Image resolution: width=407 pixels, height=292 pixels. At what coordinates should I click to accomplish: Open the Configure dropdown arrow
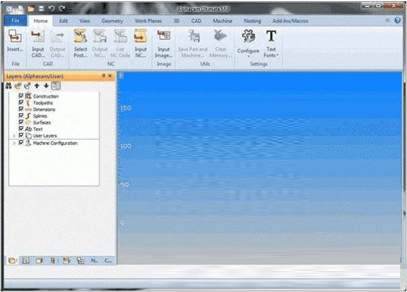[248, 56]
